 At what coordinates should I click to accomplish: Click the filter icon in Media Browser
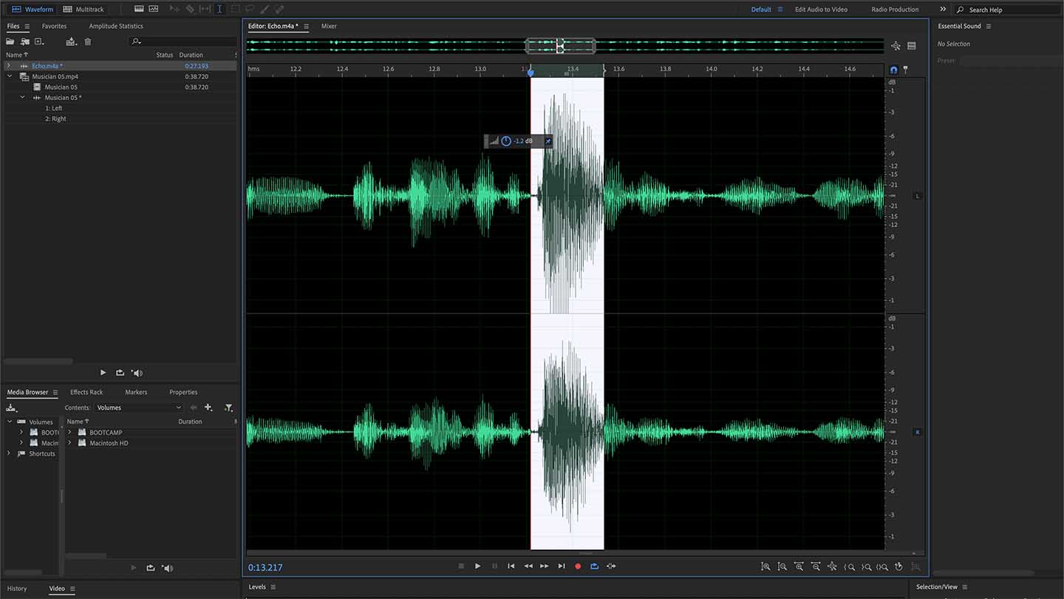228,407
